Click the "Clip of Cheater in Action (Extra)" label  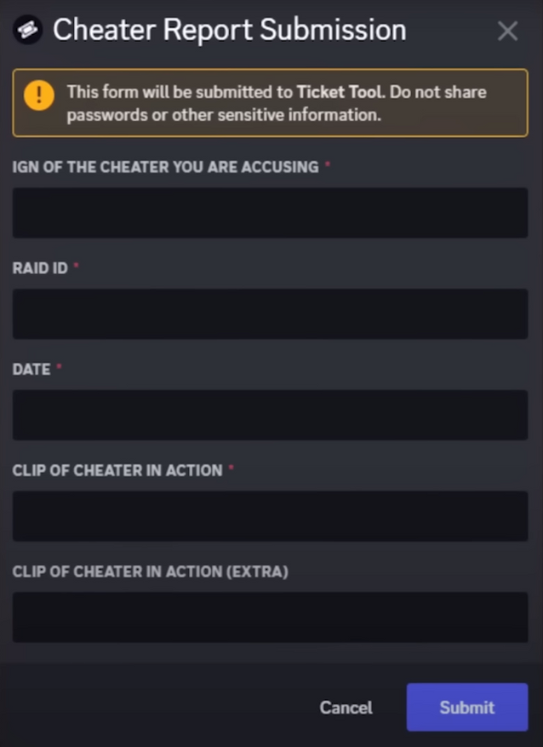click(x=150, y=572)
